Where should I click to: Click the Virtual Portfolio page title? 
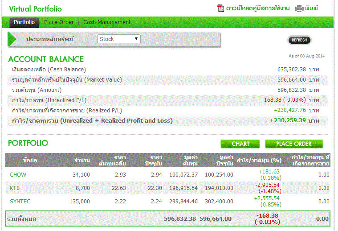click(35, 9)
